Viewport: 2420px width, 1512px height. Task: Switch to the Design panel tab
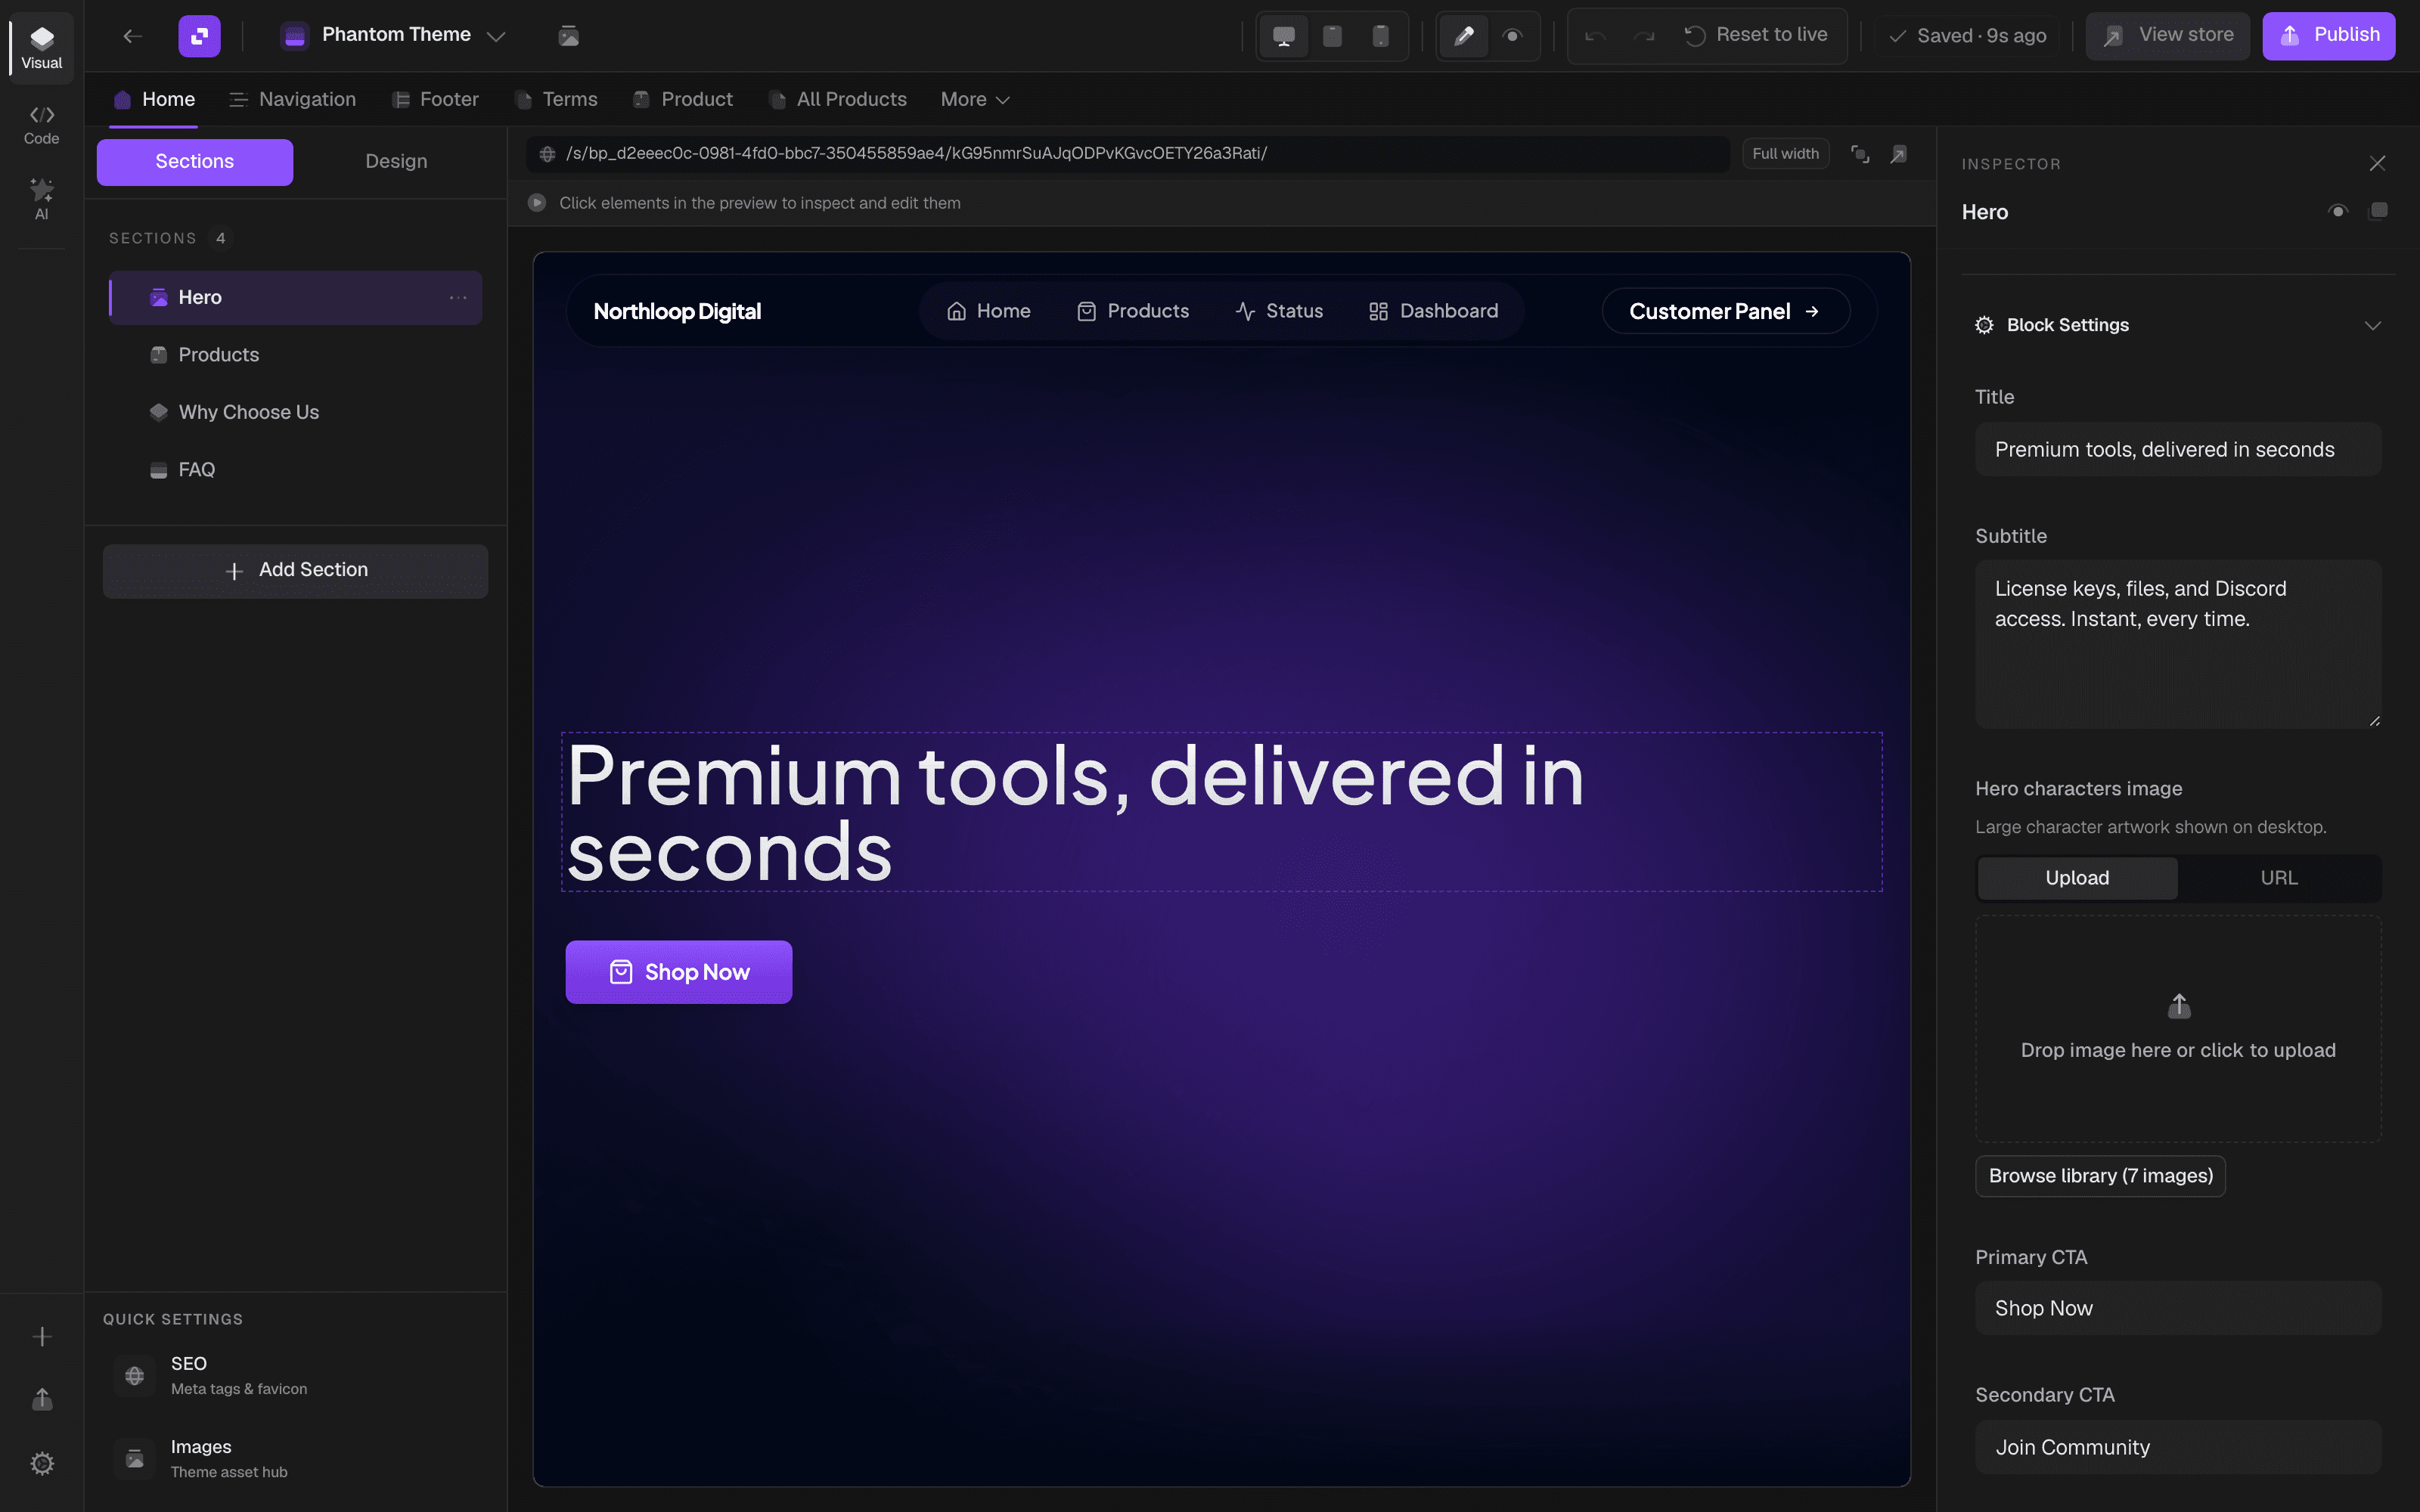[x=396, y=162]
